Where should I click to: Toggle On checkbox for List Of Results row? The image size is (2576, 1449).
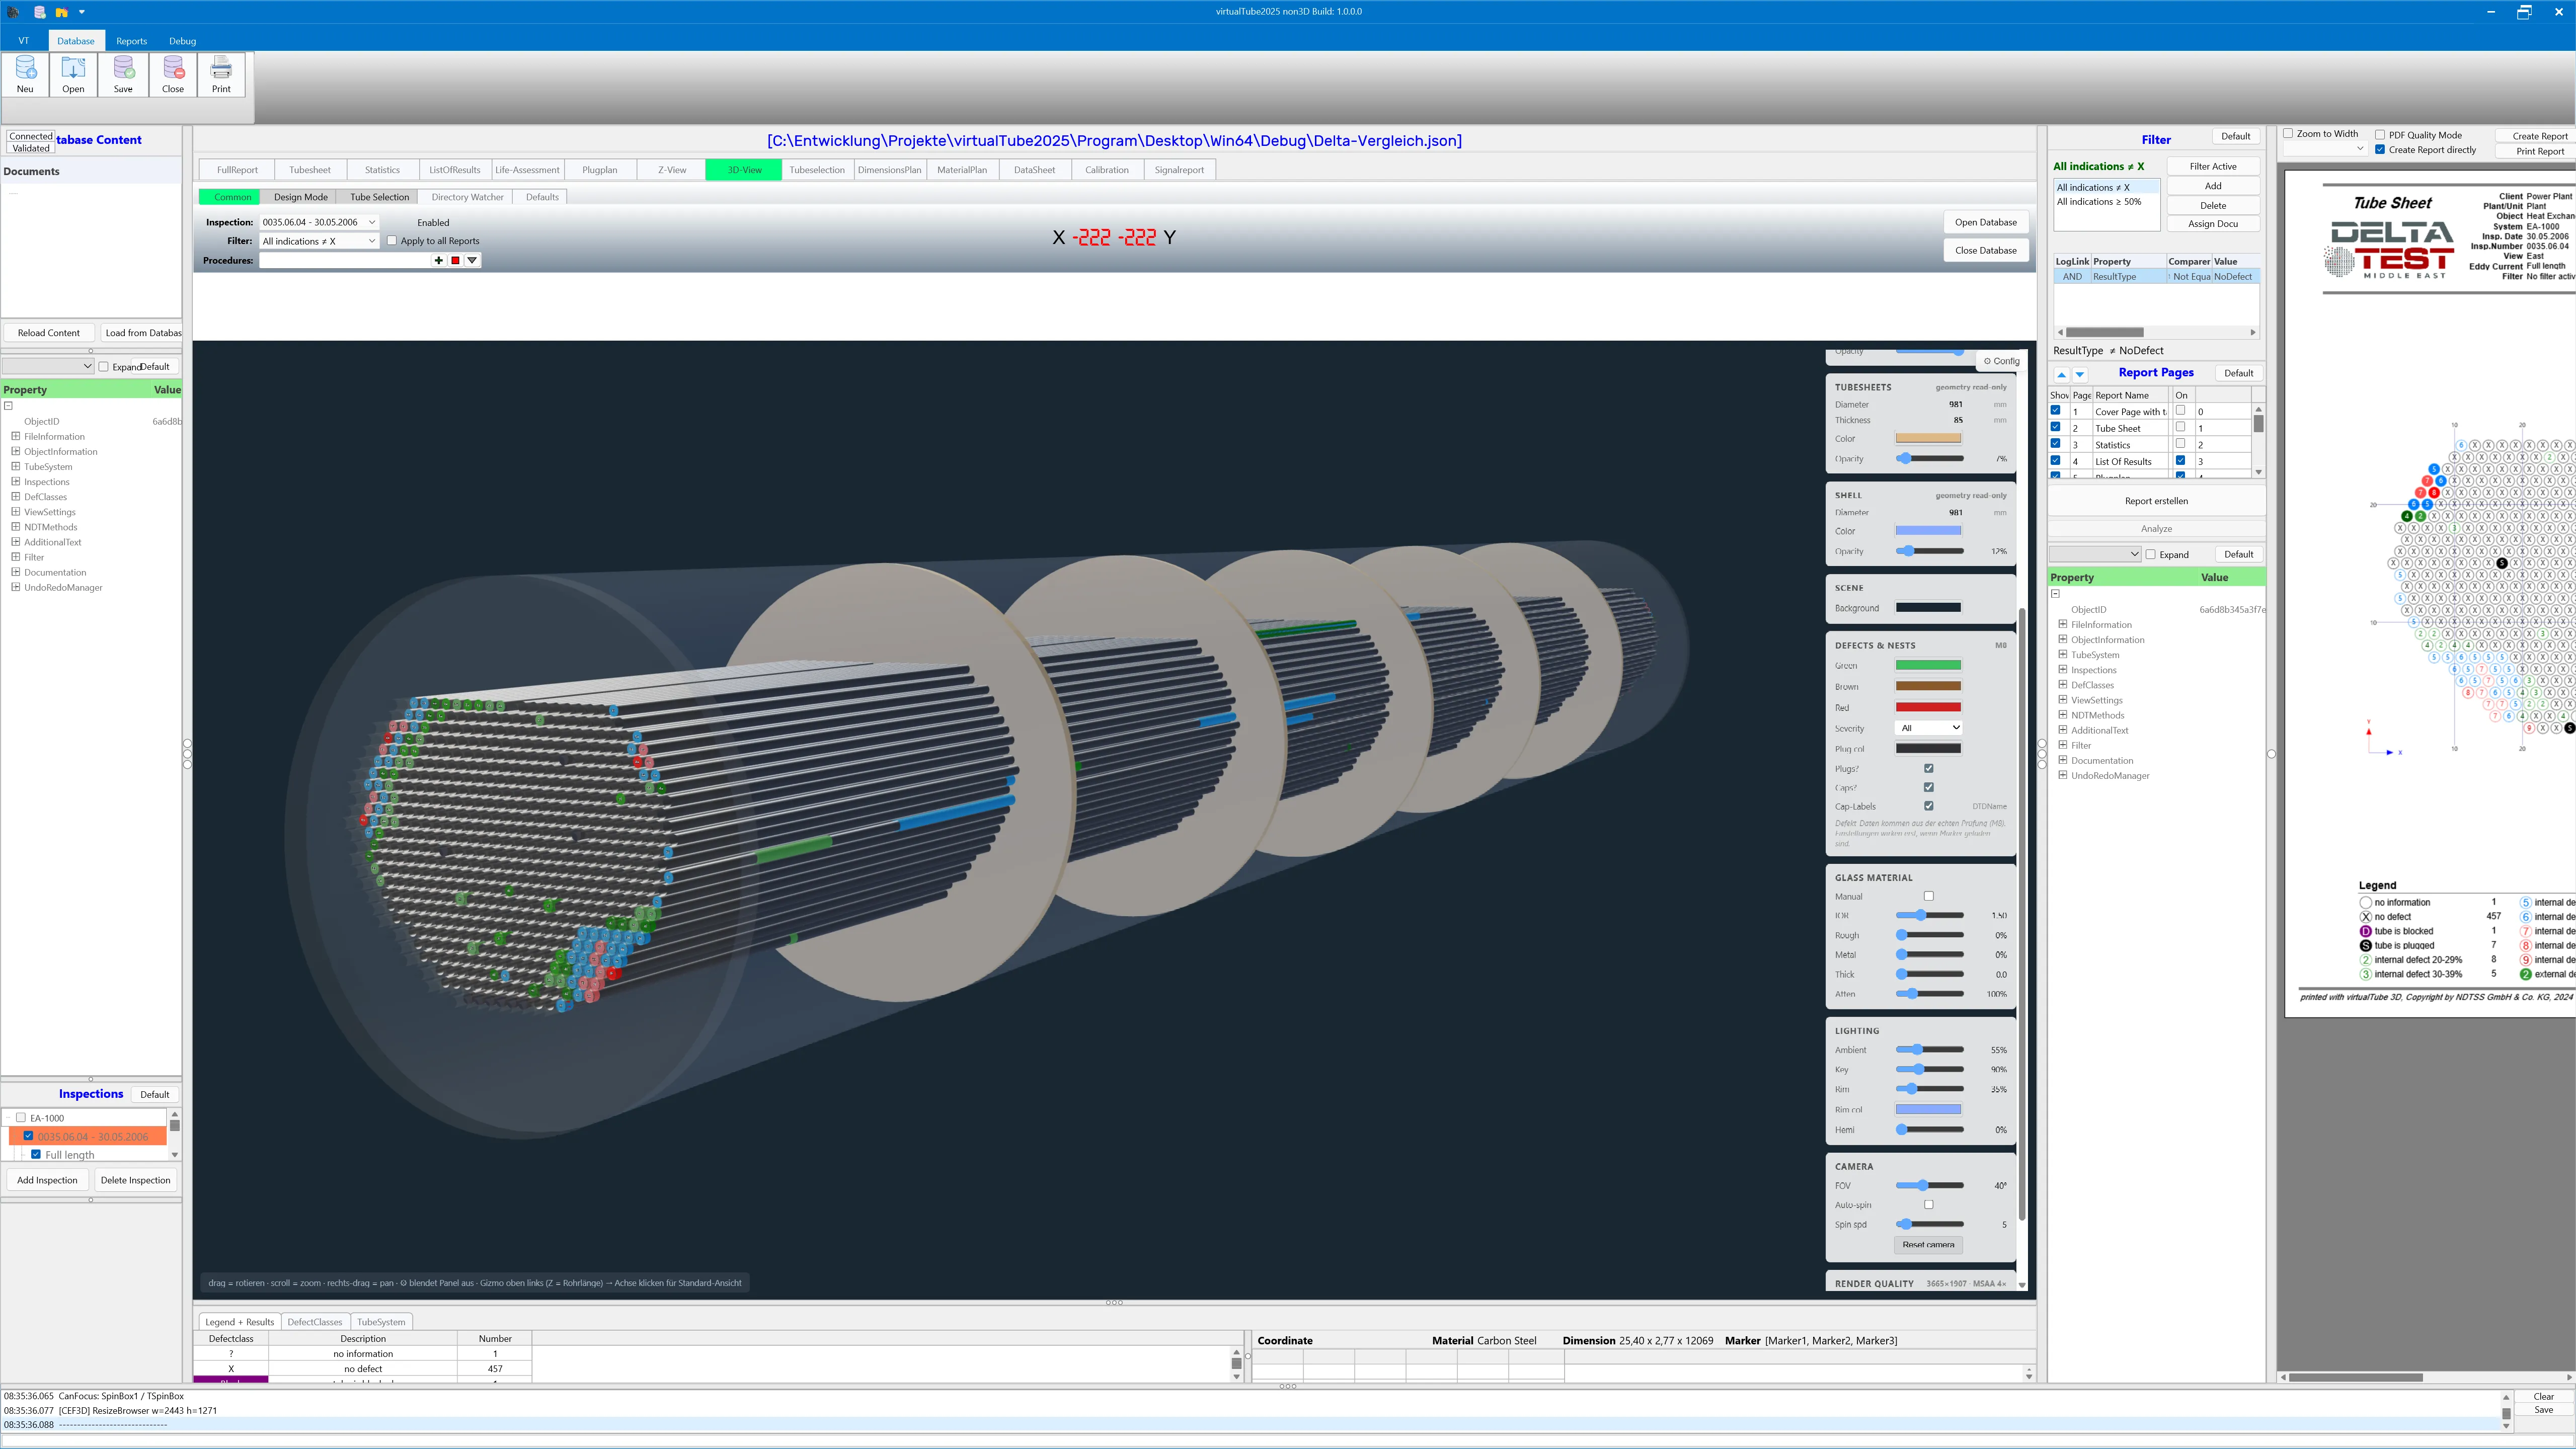point(2181,460)
